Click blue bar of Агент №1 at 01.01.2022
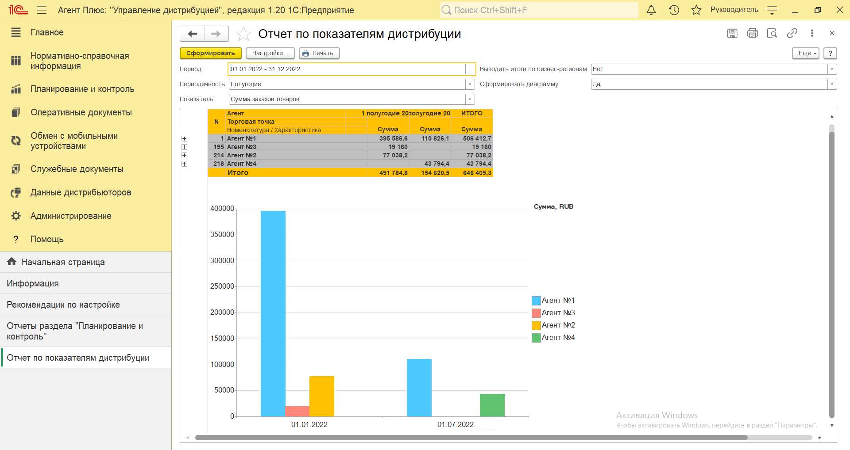This screenshot has width=850, height=450. click(273, 313)
